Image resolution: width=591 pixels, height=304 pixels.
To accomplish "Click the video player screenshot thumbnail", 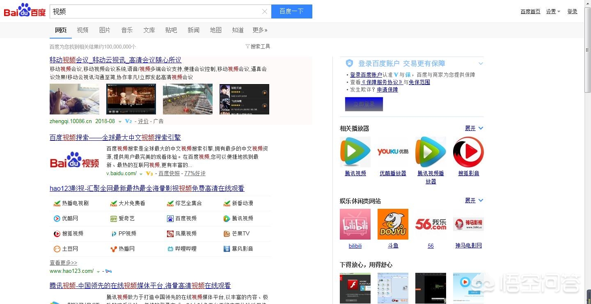I will click(x=131, y=99).
